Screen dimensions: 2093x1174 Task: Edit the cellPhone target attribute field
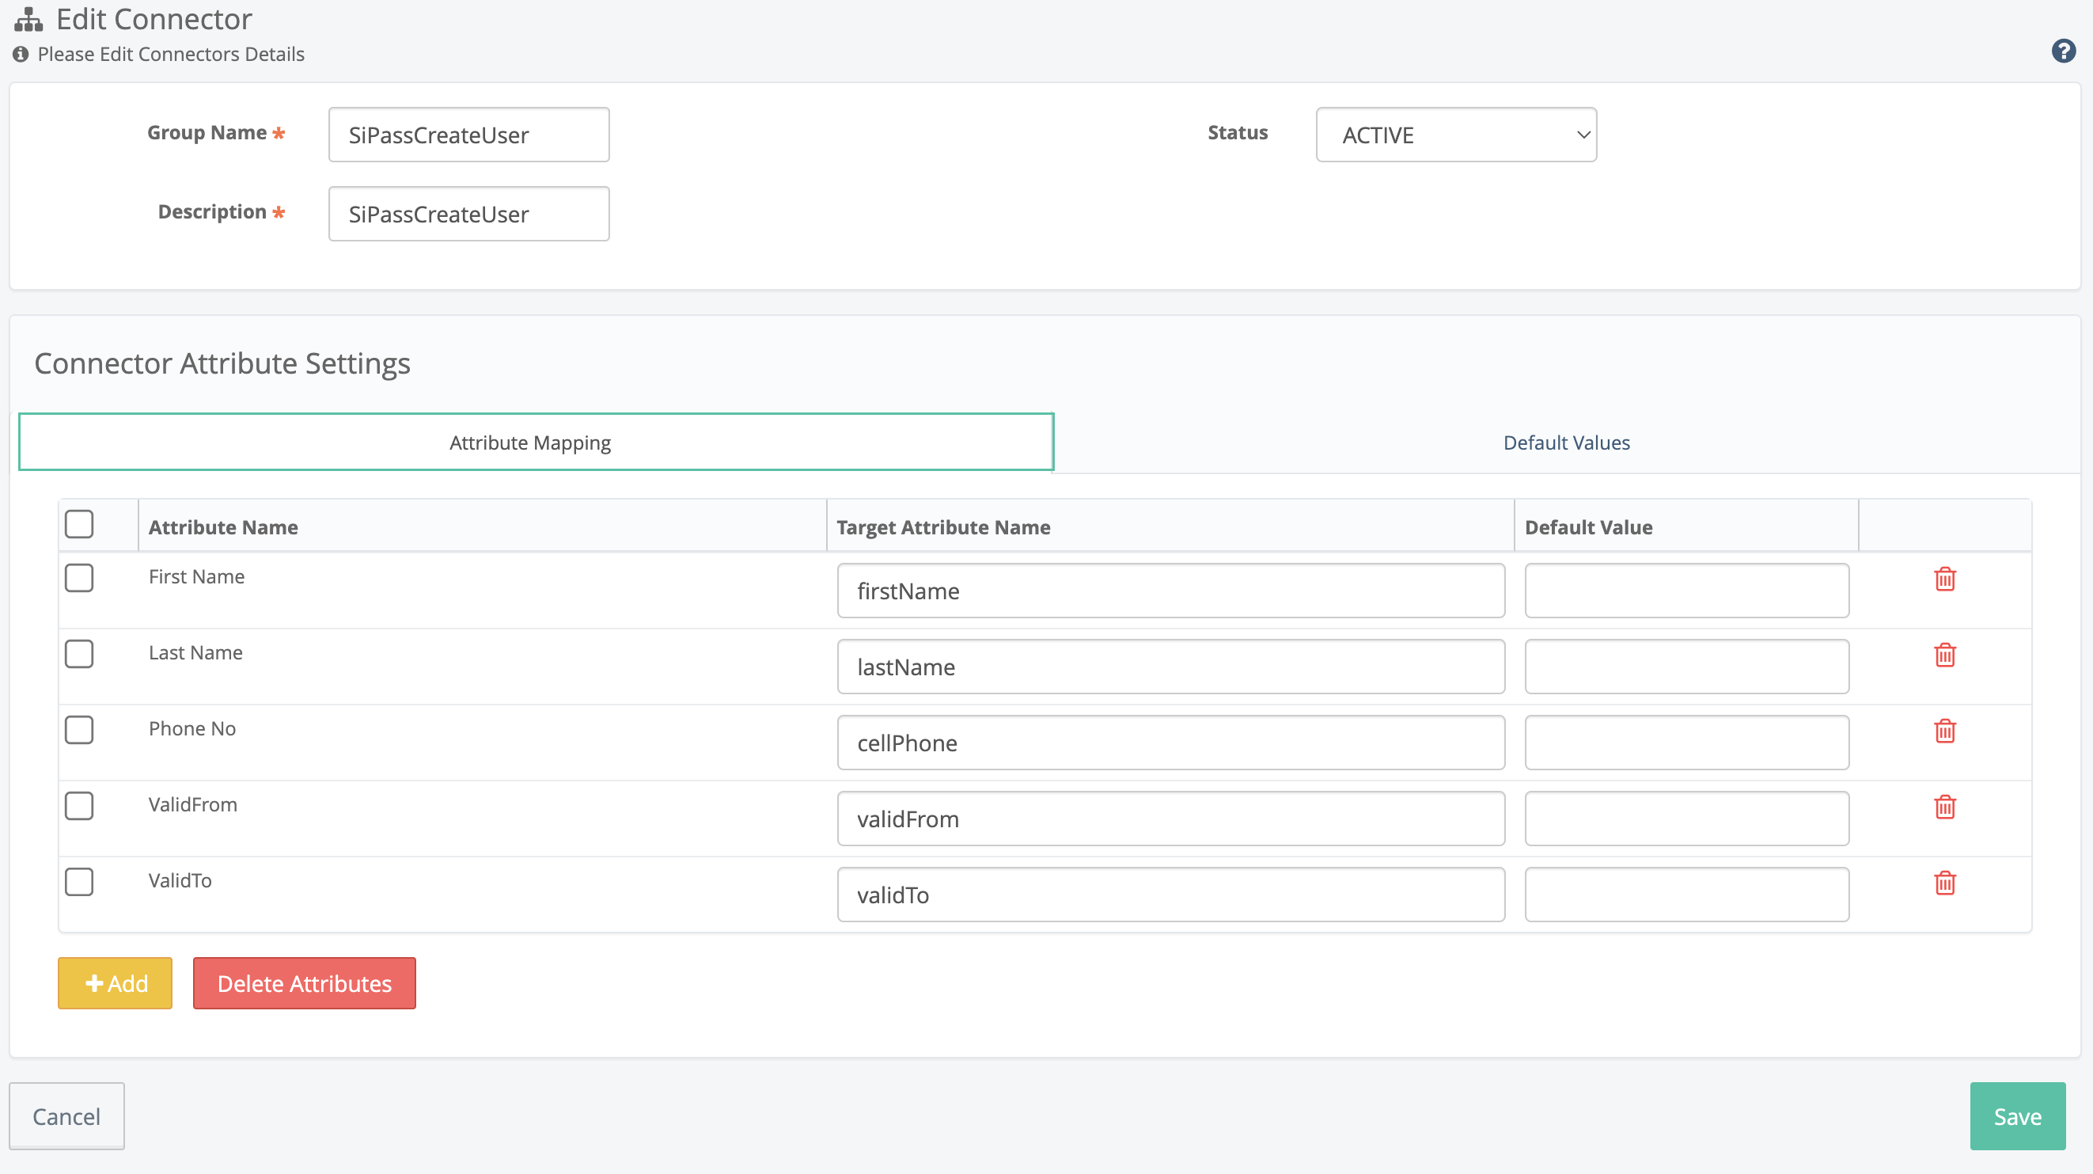pyautogui.click(x=1171, y=743)
